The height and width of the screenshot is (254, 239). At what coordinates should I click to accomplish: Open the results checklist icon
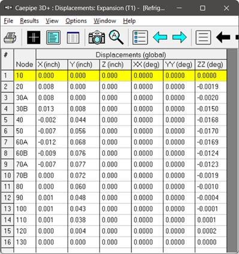(140, 37)
